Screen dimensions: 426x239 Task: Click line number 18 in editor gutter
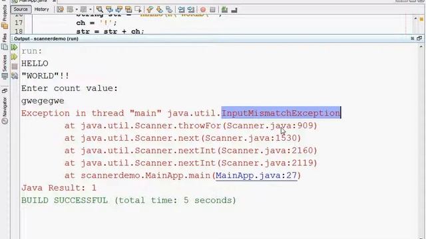(x=19, y=31)
